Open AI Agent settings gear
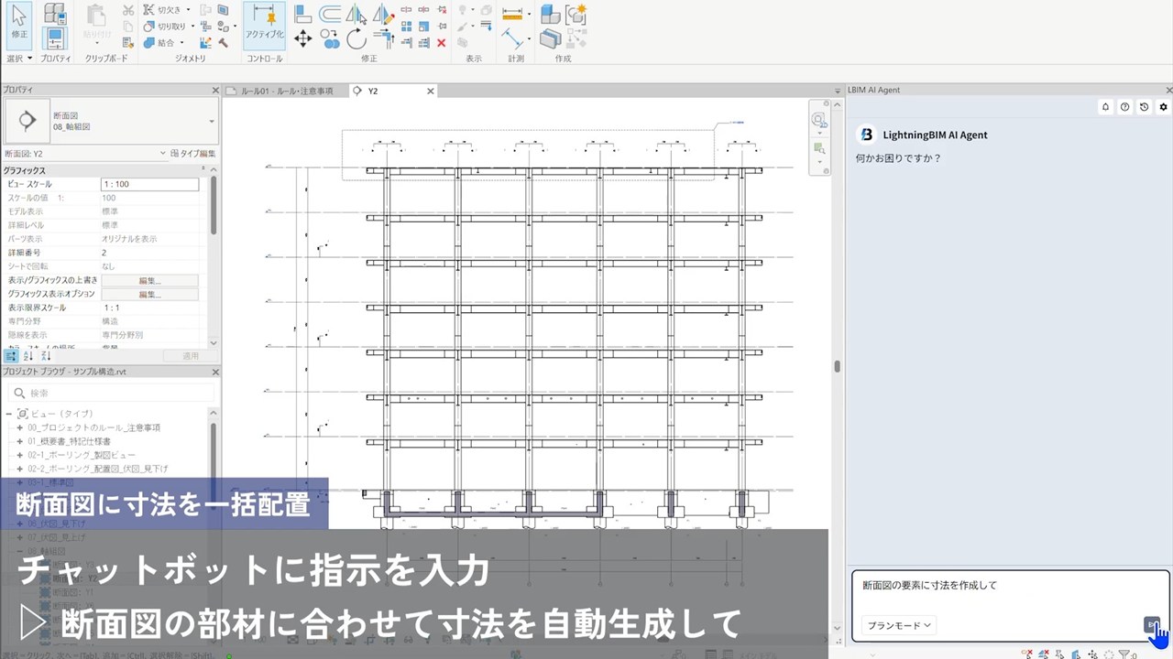Screen dimensions: 1173x659 [x=1164, y=107]
